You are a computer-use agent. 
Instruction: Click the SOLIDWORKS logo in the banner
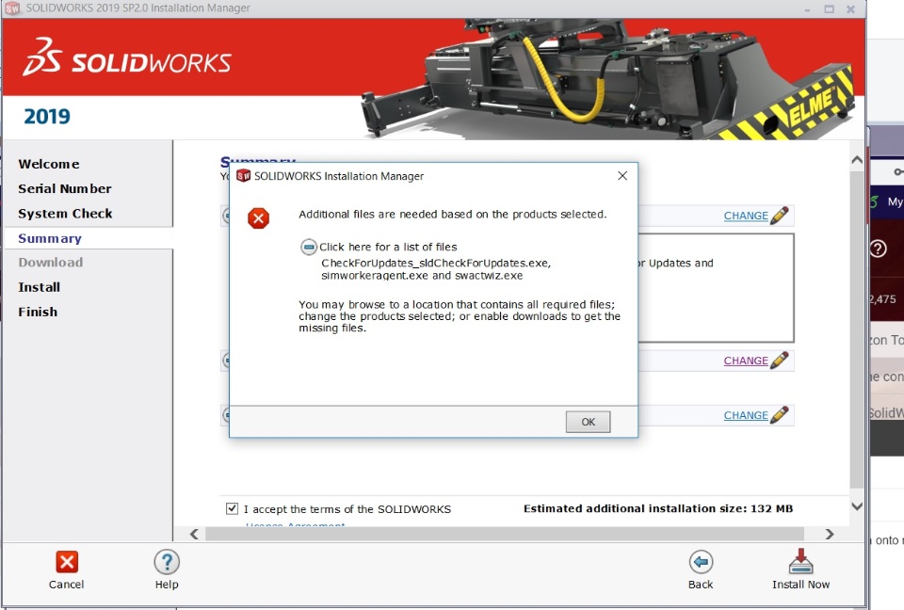coord(127,57)
